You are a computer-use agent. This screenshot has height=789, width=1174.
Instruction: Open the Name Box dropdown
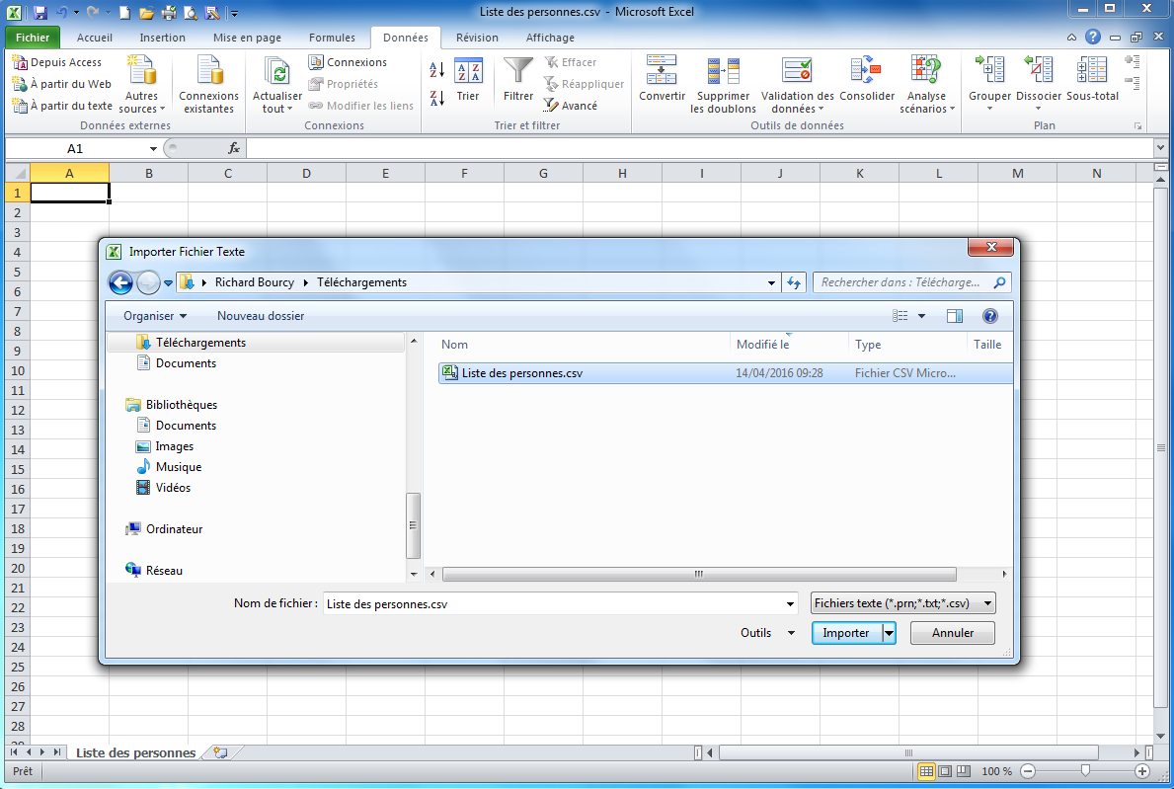[x=153, y=149]
